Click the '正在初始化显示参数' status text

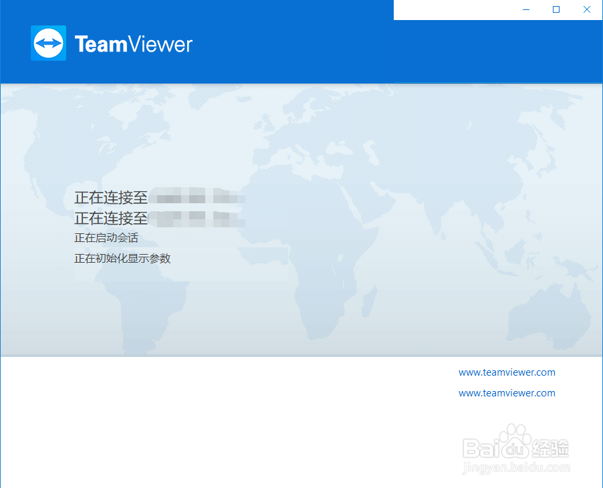coord(122,259)
